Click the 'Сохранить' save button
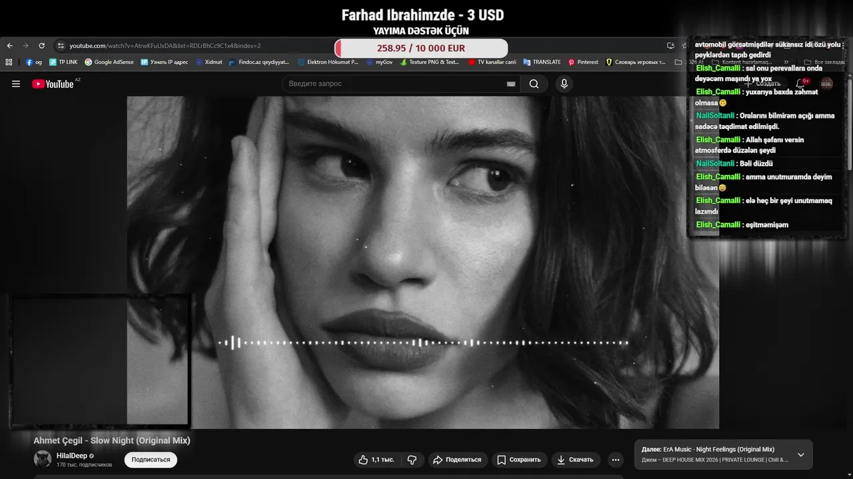 pos(520,460)
